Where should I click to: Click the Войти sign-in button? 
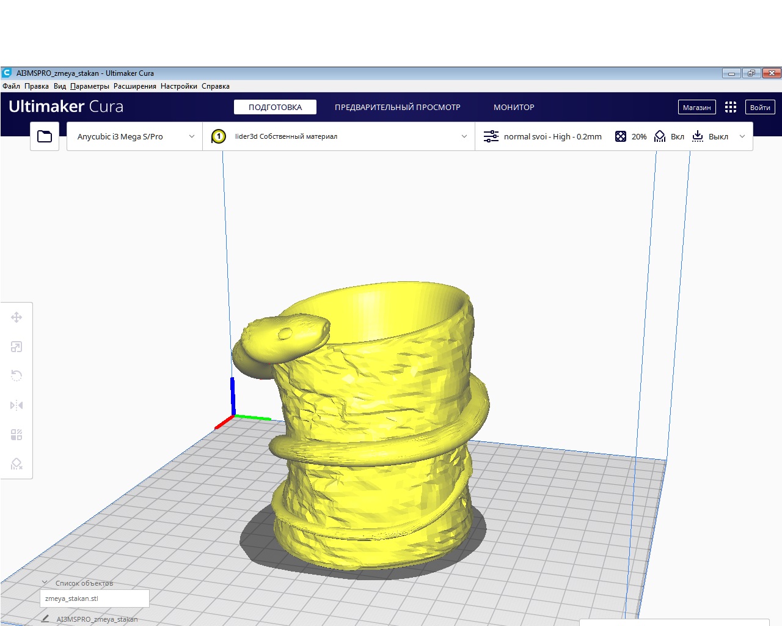760,107
